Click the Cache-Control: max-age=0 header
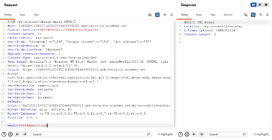Screen dimensions: 272x140 (x=30, y=38)
